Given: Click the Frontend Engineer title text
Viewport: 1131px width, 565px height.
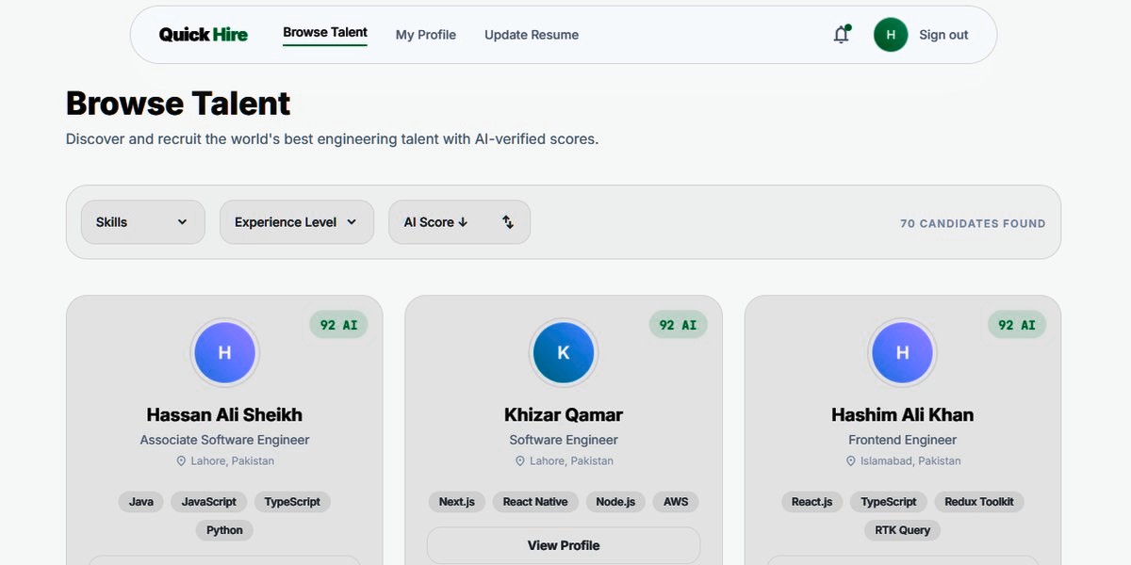Looking at the screenshot, I should coord(903,440).
